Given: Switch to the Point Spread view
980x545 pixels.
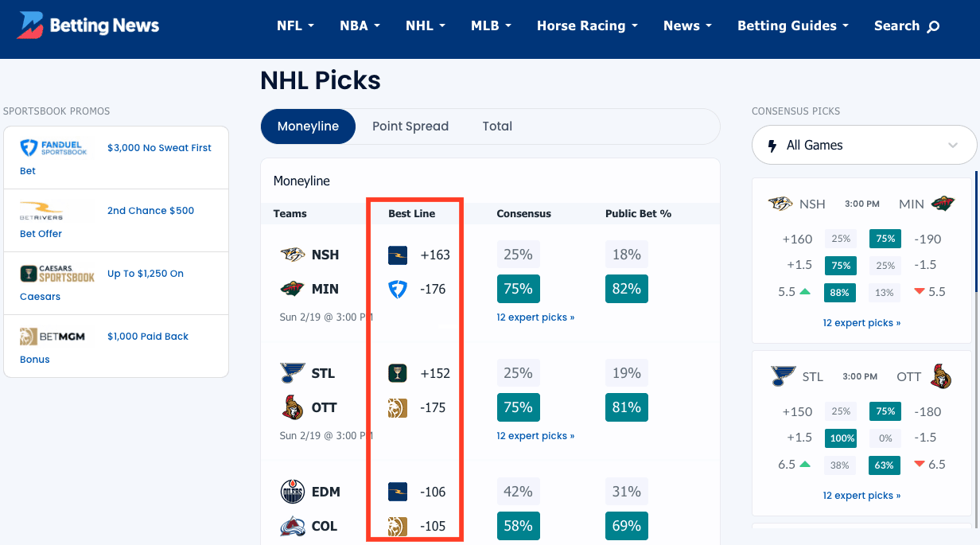Looking at the screenshot, I should pos(410,127).
